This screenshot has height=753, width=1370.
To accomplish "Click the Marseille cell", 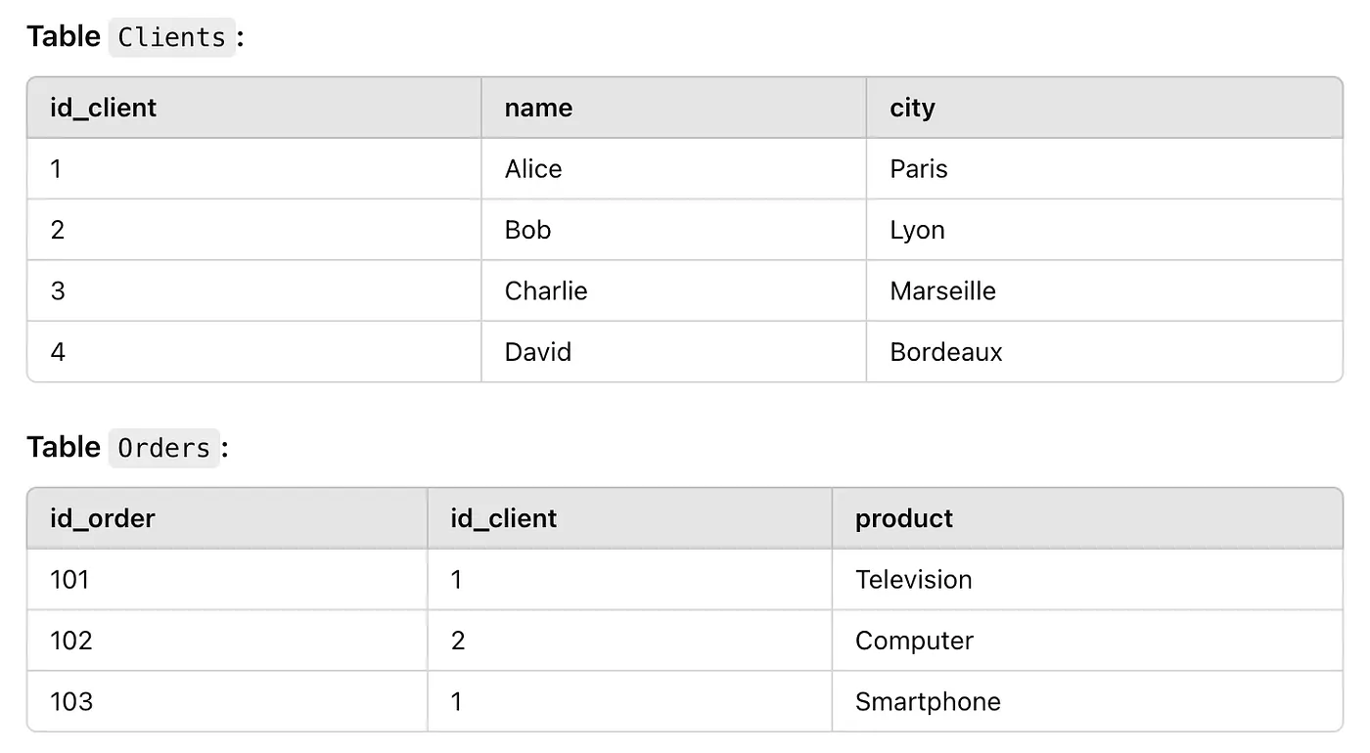I will tap(1105, 290).
